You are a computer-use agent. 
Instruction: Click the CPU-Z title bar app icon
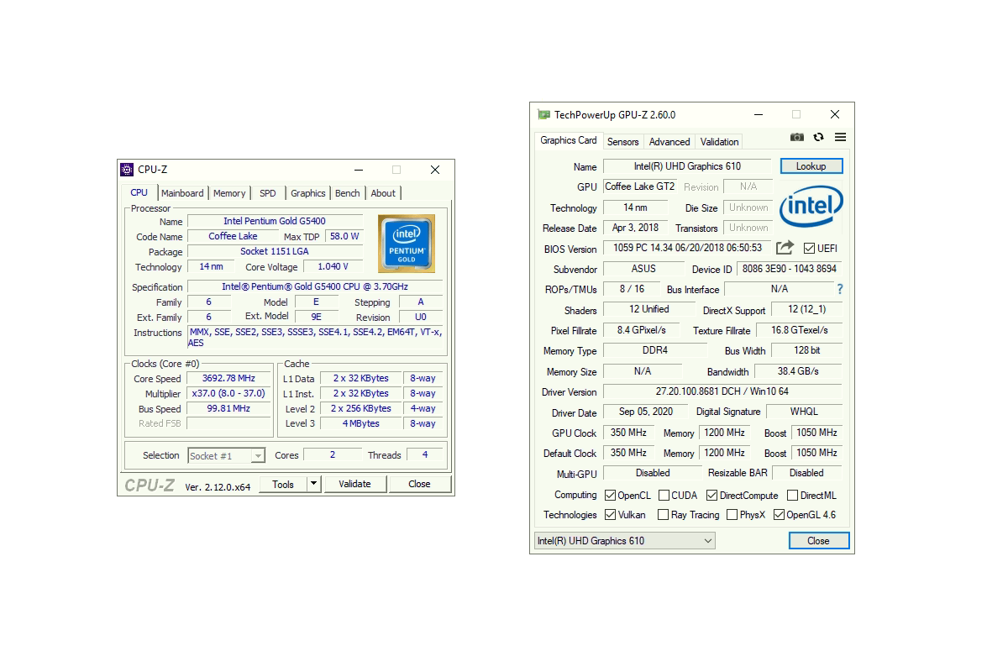coord(127,170)
